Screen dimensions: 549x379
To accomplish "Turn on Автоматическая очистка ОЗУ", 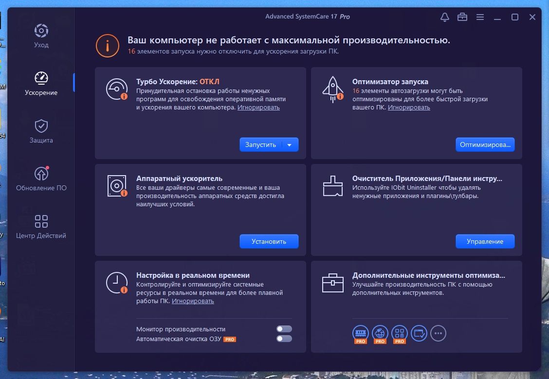I will [x=285, y=340].
